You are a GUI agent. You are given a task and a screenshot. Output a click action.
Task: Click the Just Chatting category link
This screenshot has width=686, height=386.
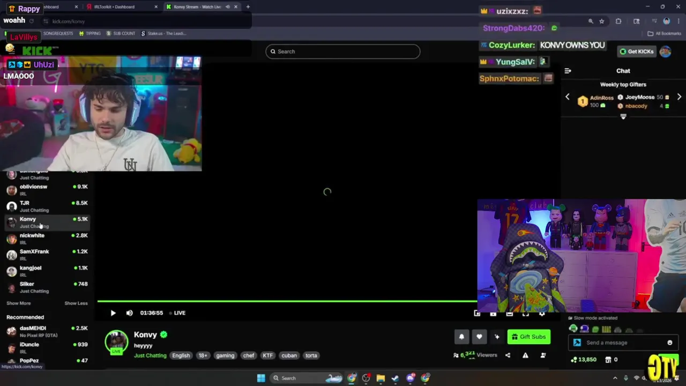(150, 355)
